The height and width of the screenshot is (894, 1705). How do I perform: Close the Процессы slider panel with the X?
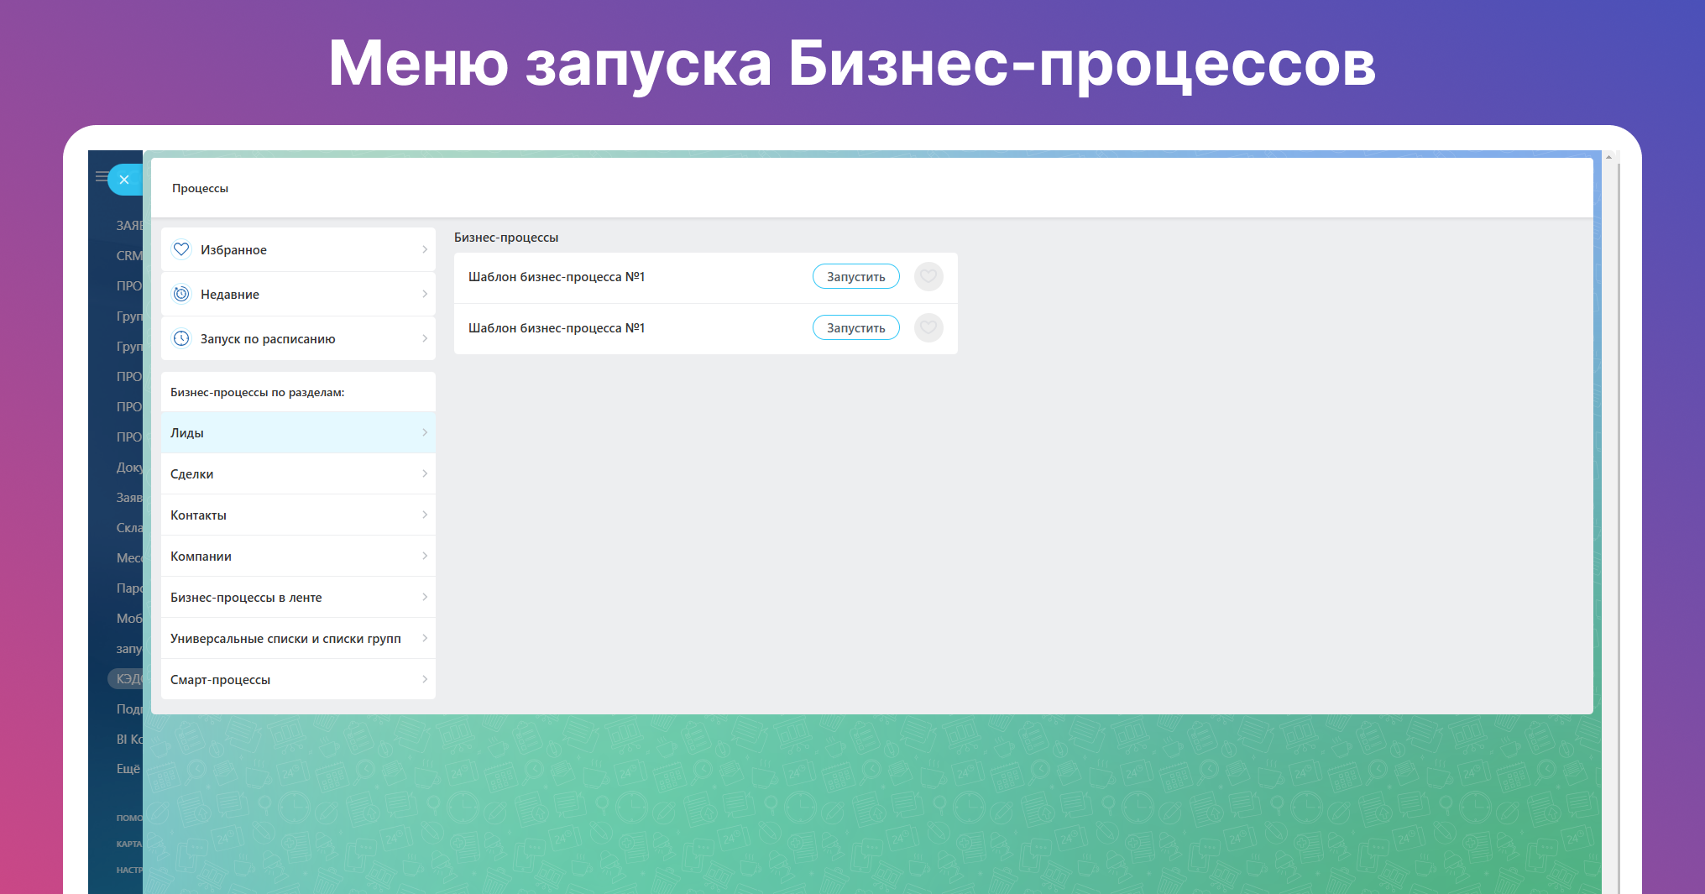tap(124, 180)
